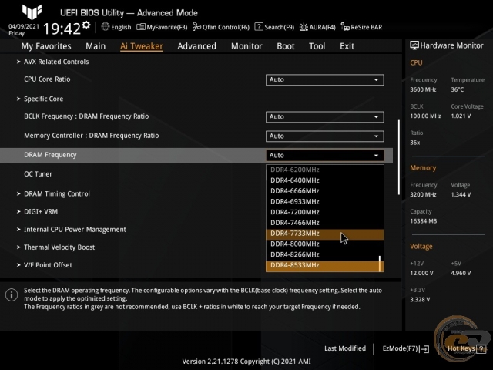The width and height of the screenshot is (493, 370).
Task: Click the Core Voltage 1.021 V value
Action: (461, 116)
